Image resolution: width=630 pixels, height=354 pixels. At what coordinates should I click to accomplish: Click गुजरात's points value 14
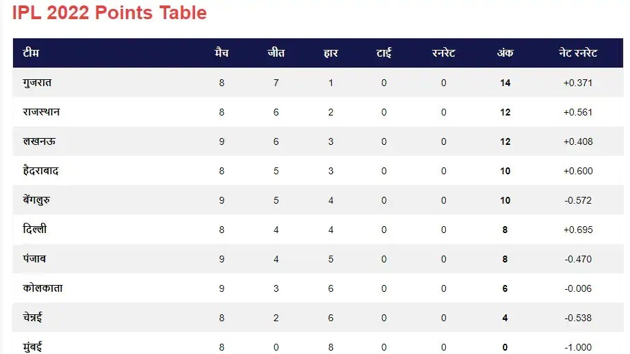click(505, 83)
